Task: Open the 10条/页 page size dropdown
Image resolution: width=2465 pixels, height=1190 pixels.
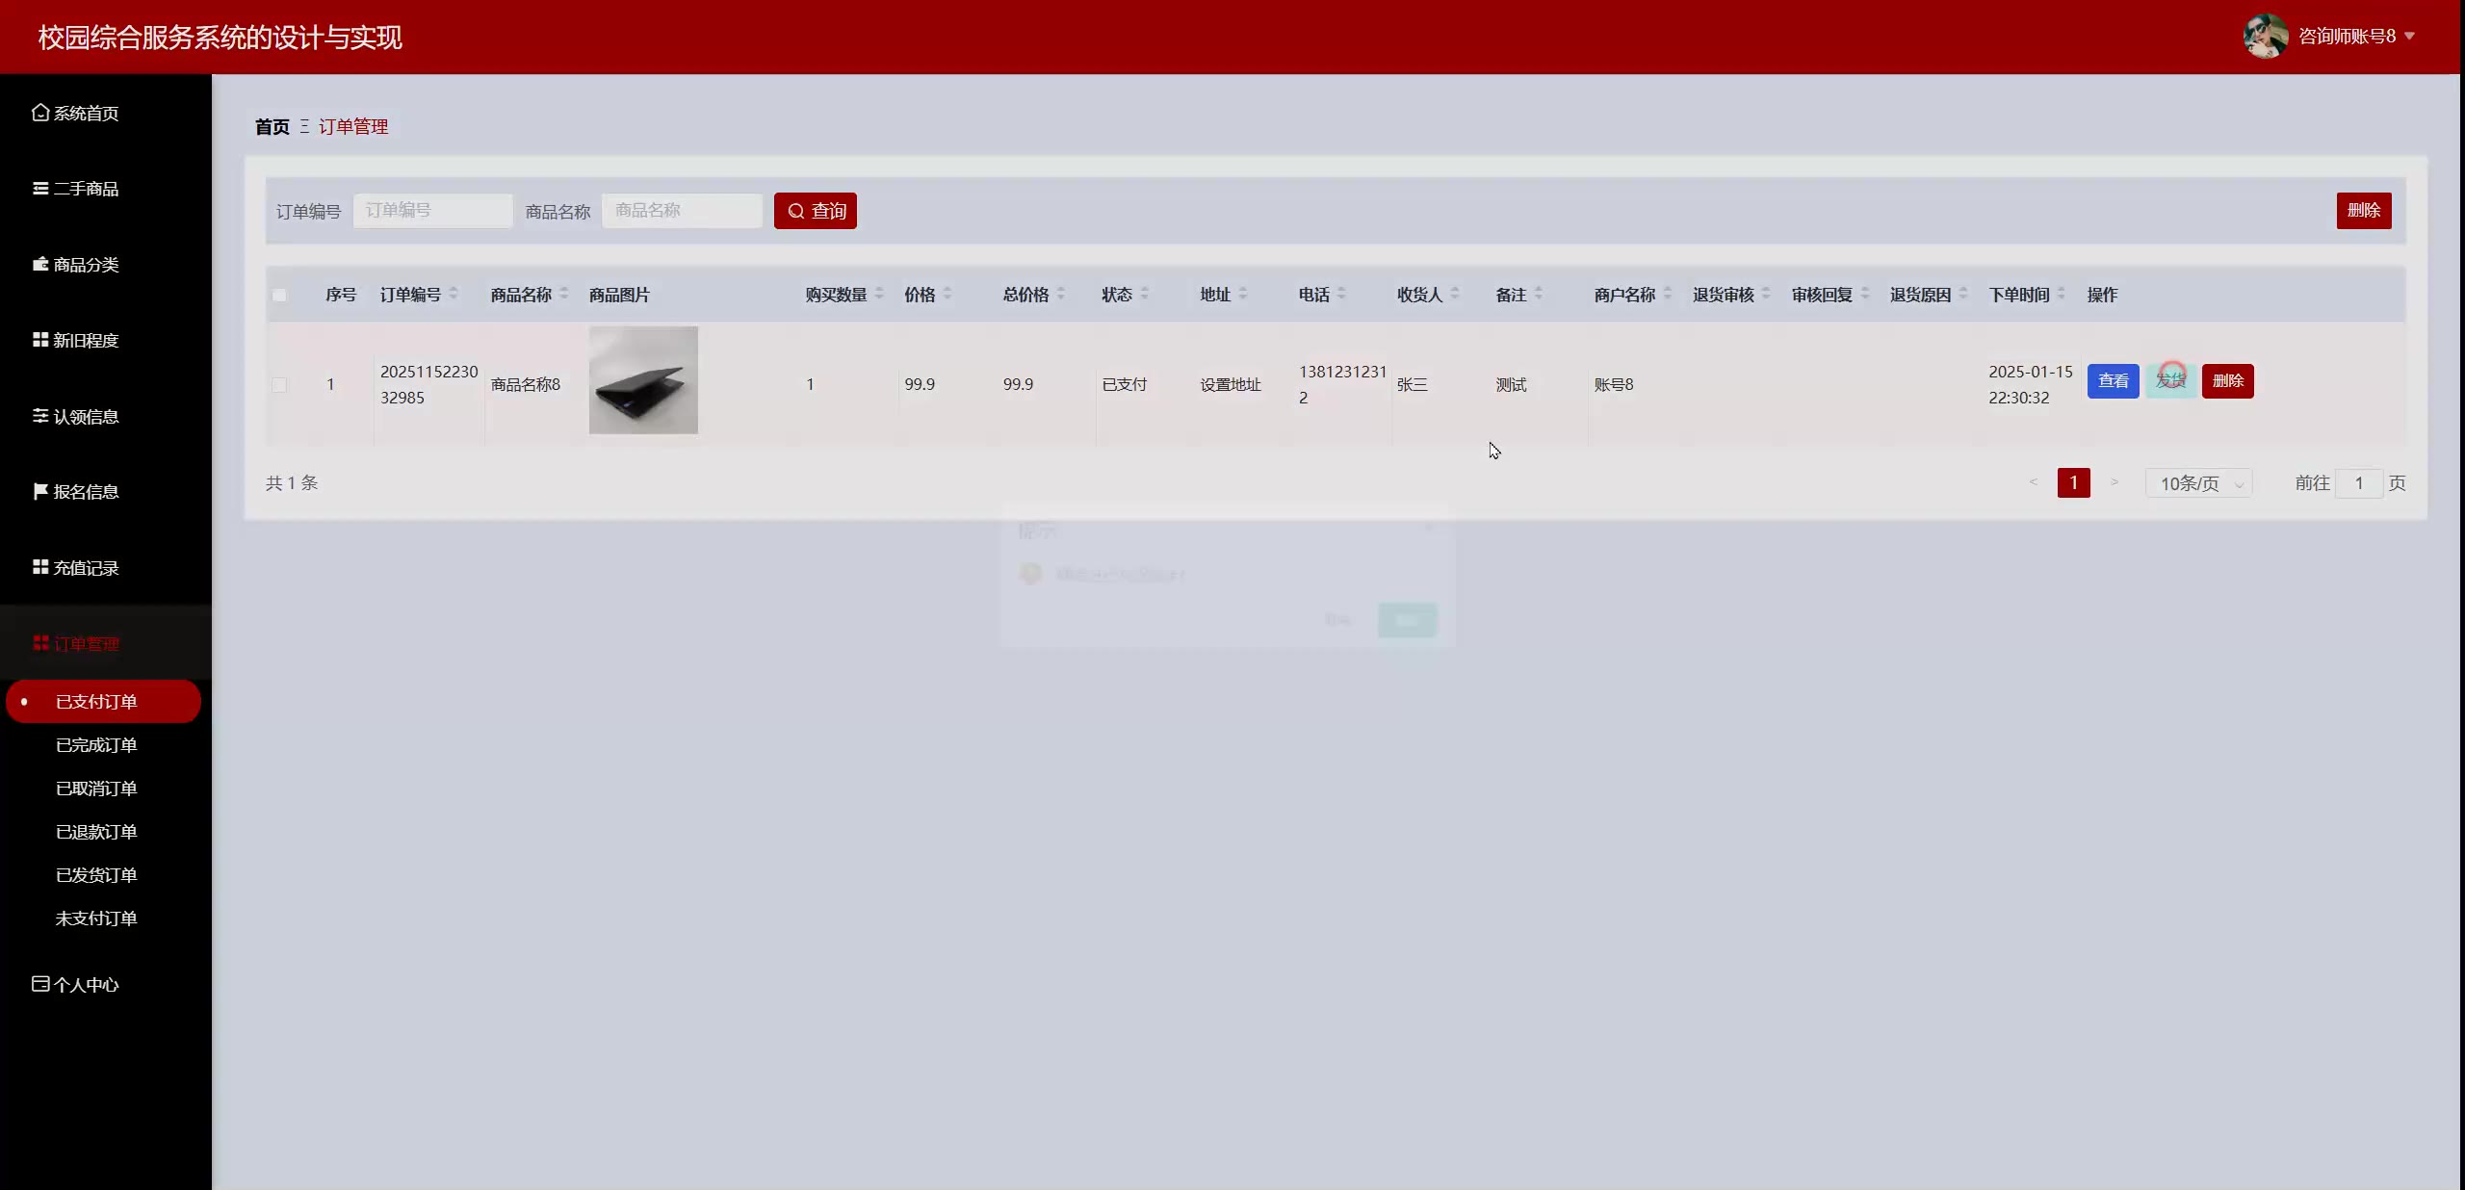Action: [2199, 483]
